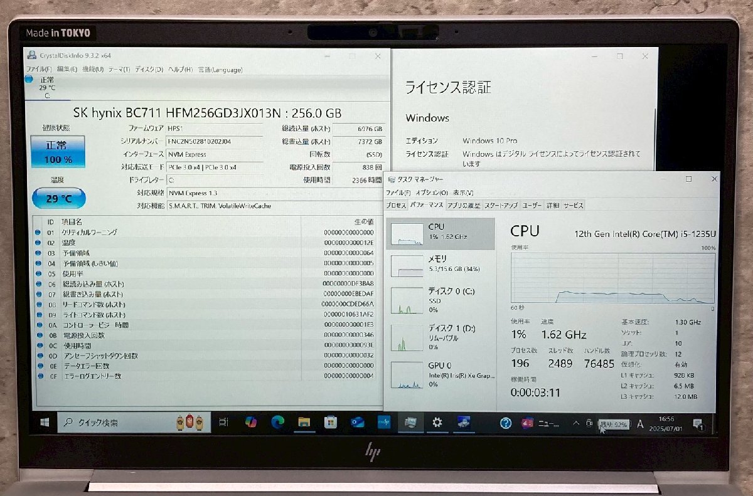Click the NVM Express interface field
753x496 pixels.
click(215, 154)
